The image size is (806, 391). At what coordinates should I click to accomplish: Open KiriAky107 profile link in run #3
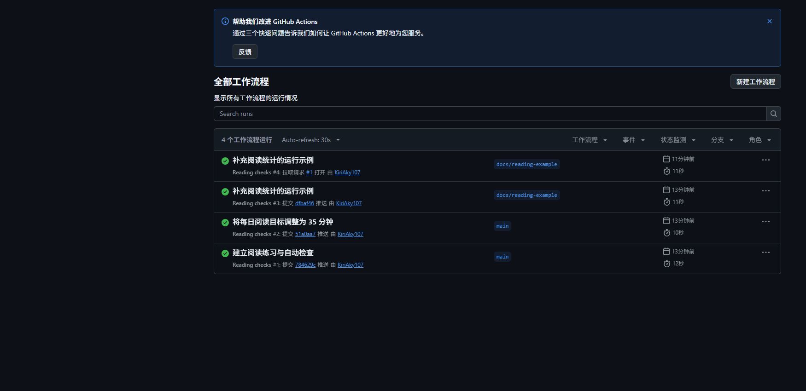pyautogui.click(x=349, y=203)
